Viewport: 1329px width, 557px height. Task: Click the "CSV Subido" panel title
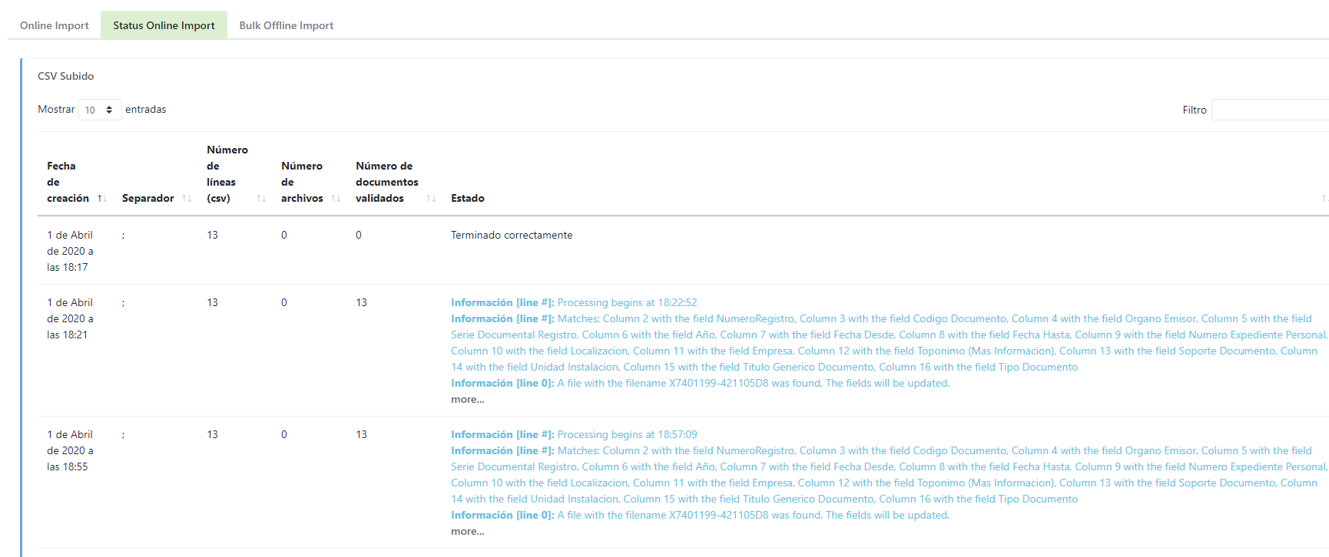66,76
